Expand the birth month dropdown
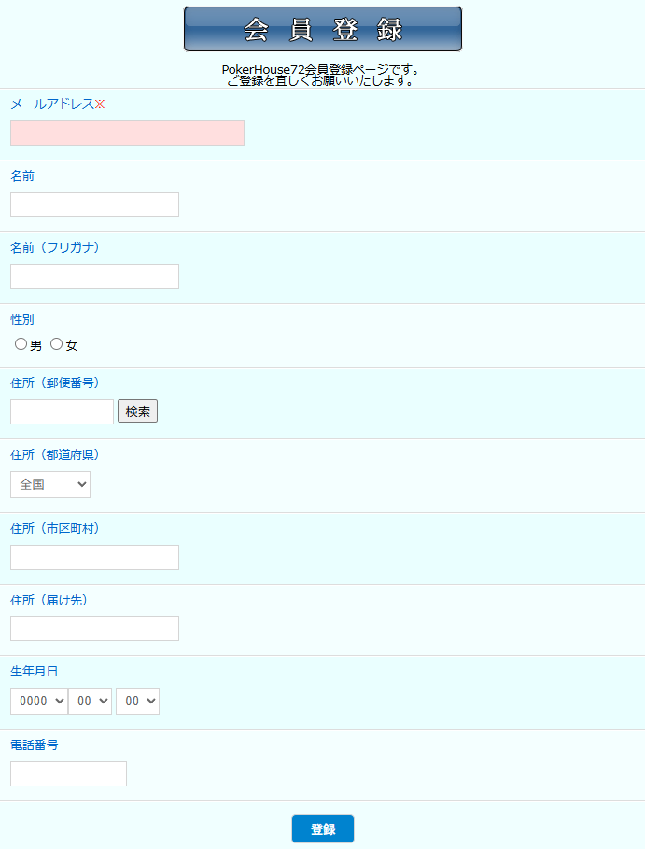Screen dimensions: 645x849 point(90,701)
